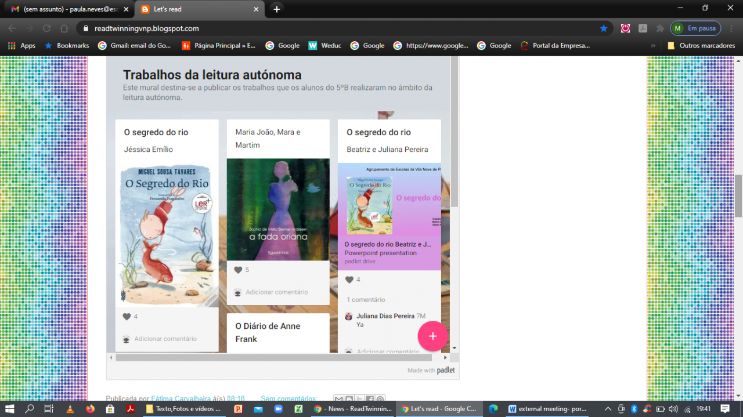Click the padlet horizontal scrollbar
Viewport: 743px width, 417px height.
(265, 358)
